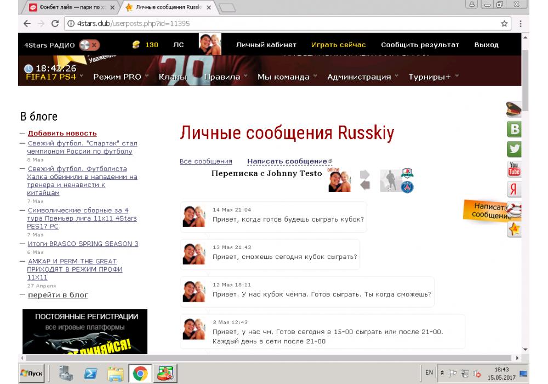The width and height of the screenshot is (548, 384).
Task: Open Chrome from the Windows taskbar
Action: (140, 374)
